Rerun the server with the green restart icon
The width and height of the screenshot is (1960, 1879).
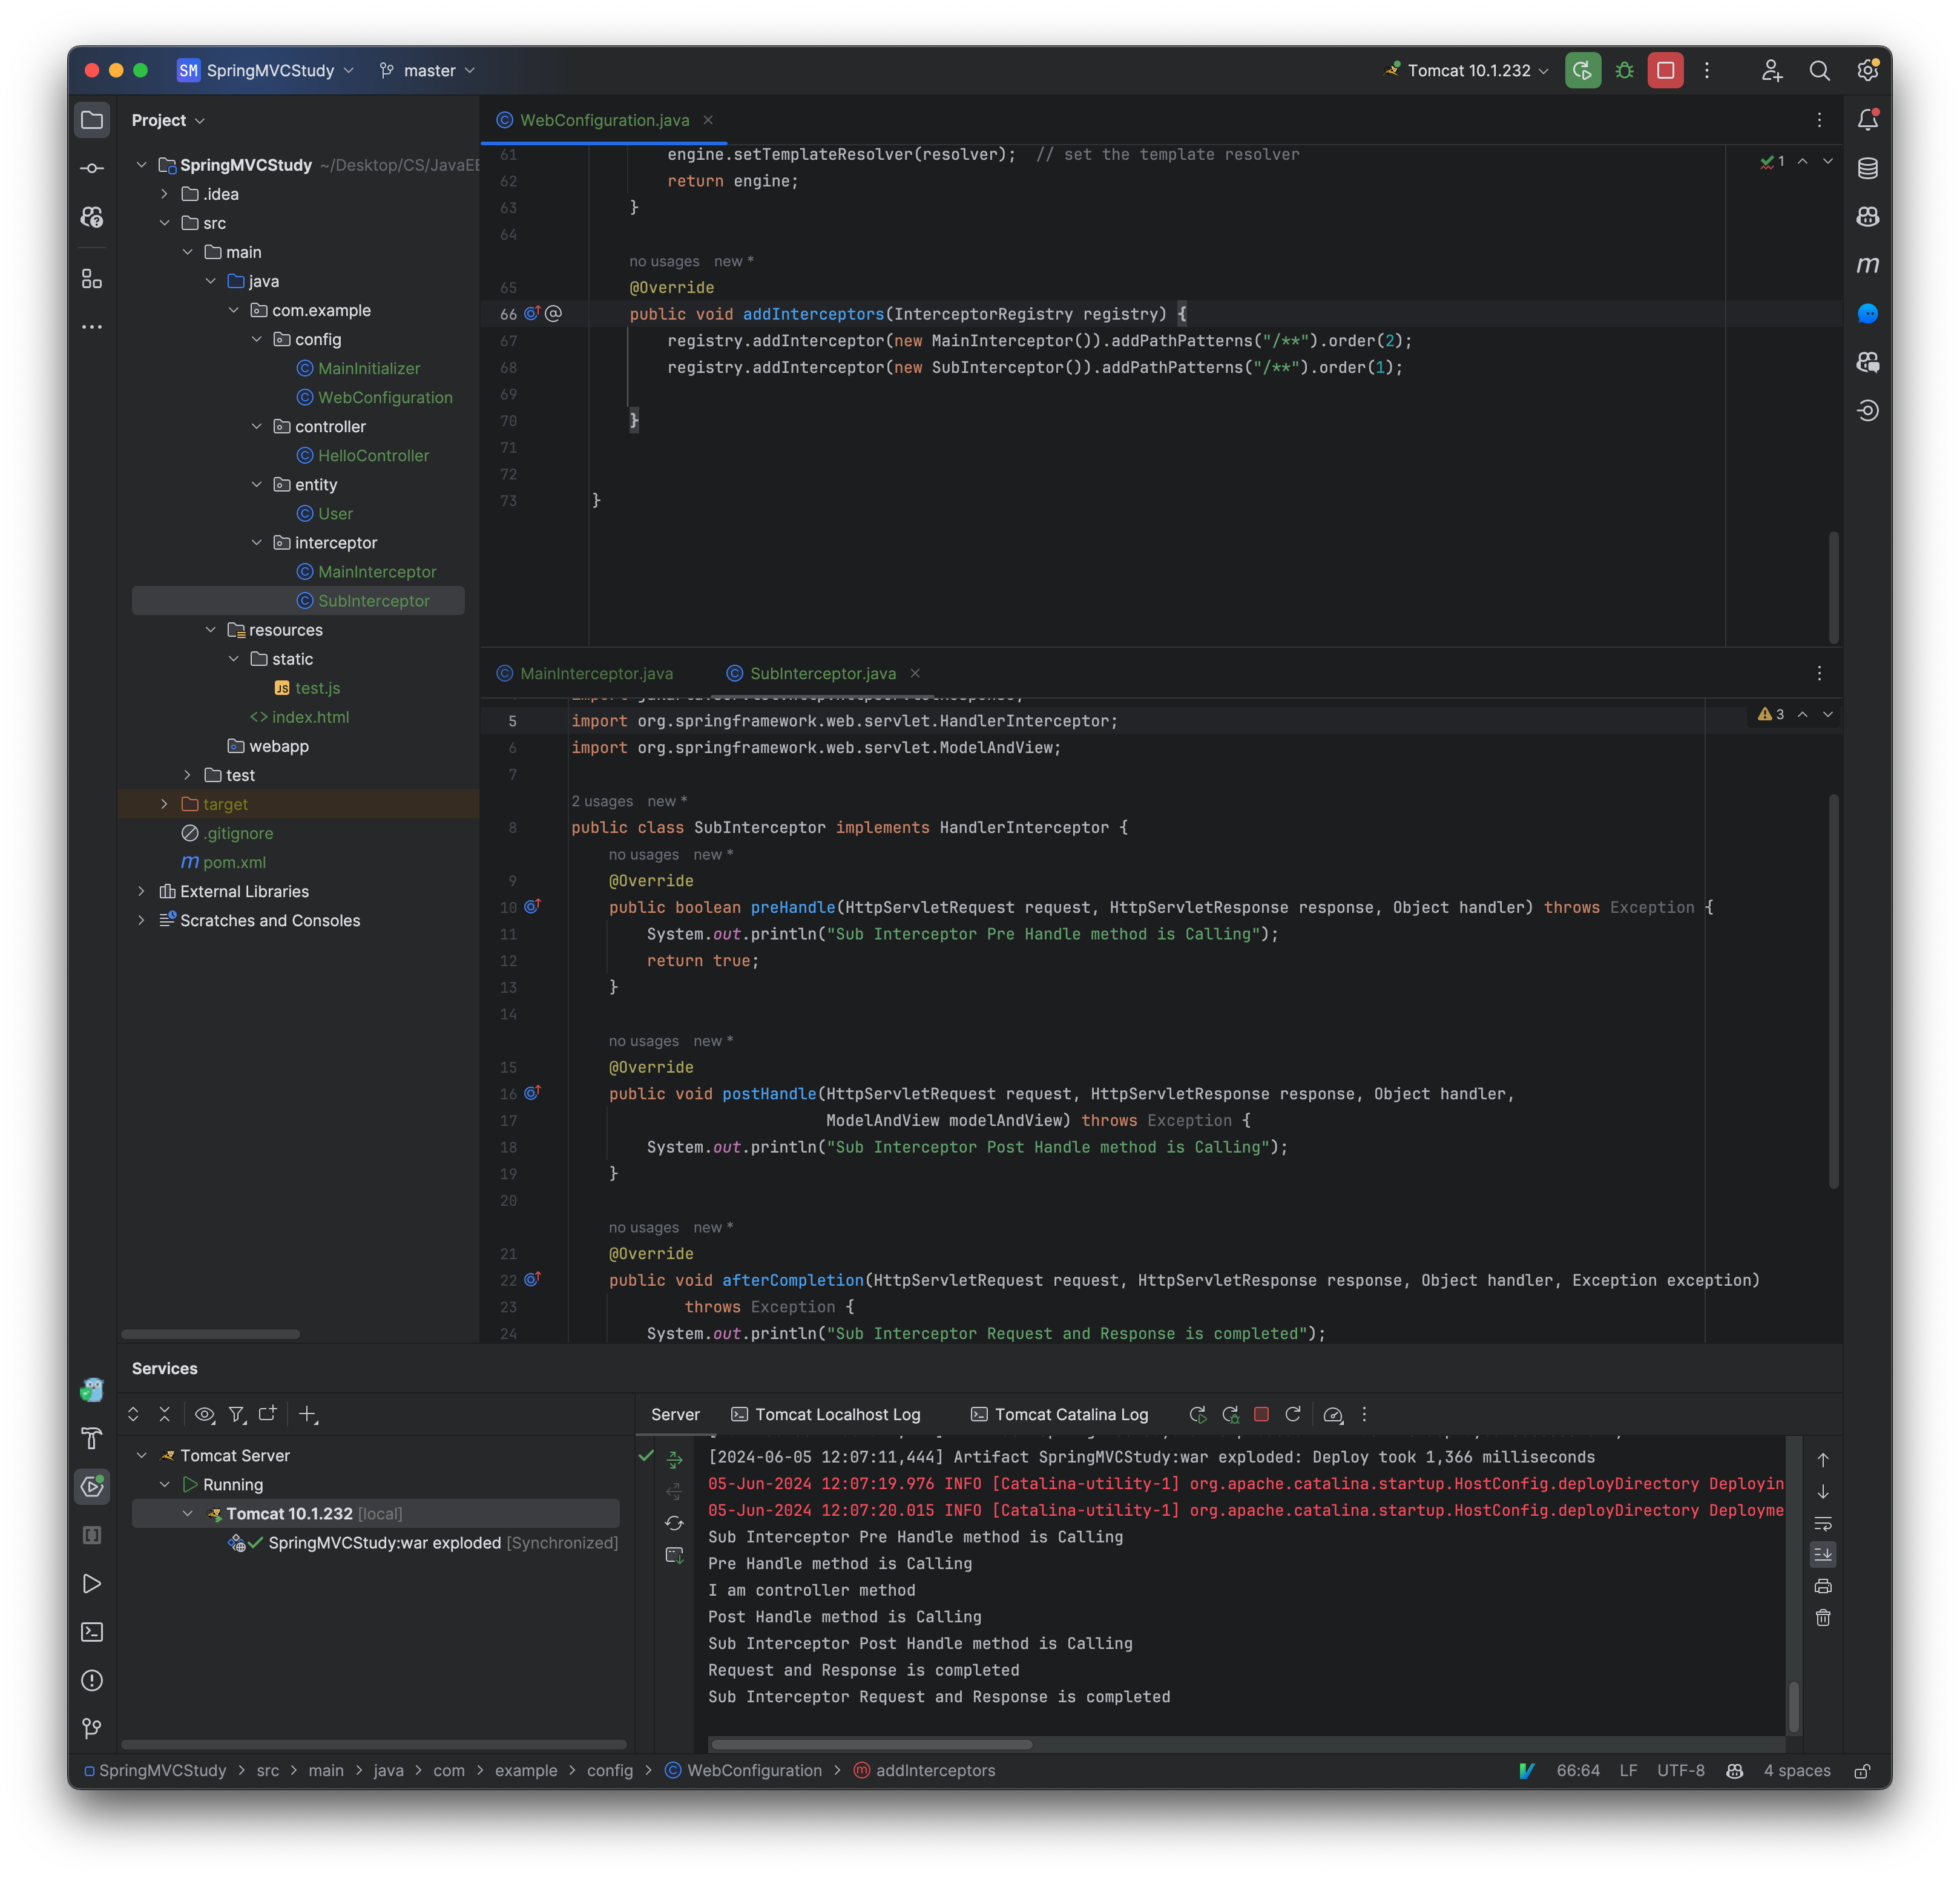1582,70
